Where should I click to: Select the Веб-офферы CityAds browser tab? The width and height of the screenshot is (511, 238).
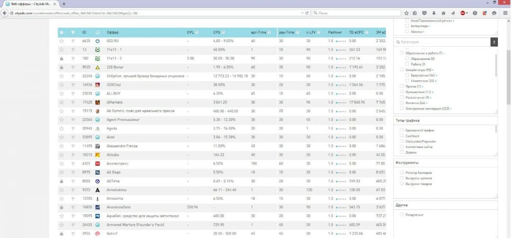point(30,4)
